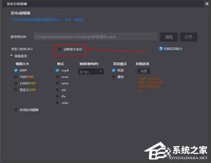The image size is (211, 163).
Task: Select 兼容 render mode
Action: [x=114, y=77]
